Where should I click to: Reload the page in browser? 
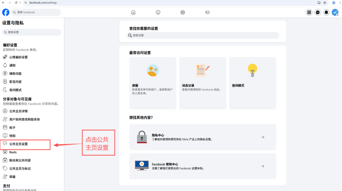(16, 3)
